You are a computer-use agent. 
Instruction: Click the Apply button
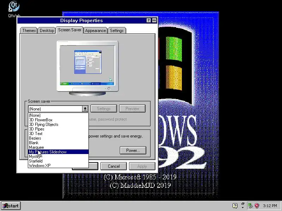(142, 166)
